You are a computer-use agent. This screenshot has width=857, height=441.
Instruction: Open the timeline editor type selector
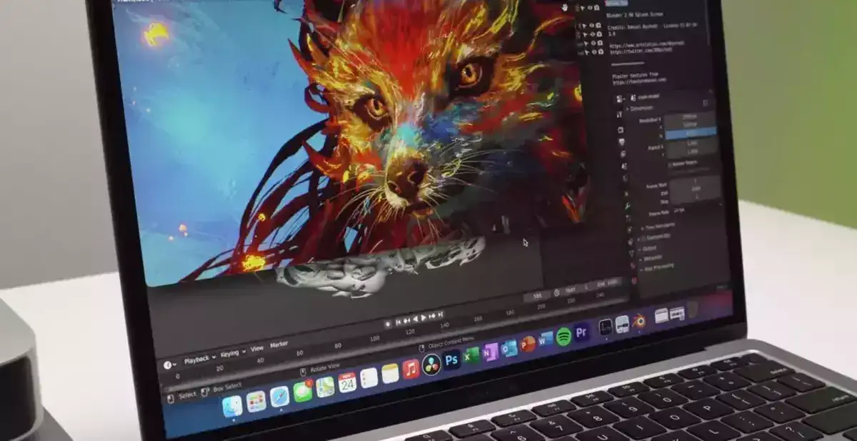(170, 364)
